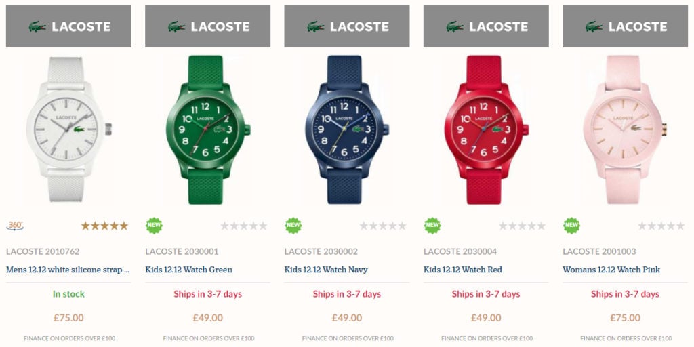Select the navy Lacoste watch image
Screen dimensions: 694x347
347,129
